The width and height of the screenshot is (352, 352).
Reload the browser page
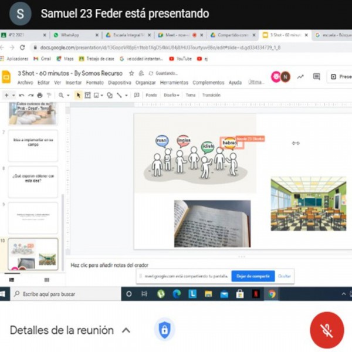22,48
